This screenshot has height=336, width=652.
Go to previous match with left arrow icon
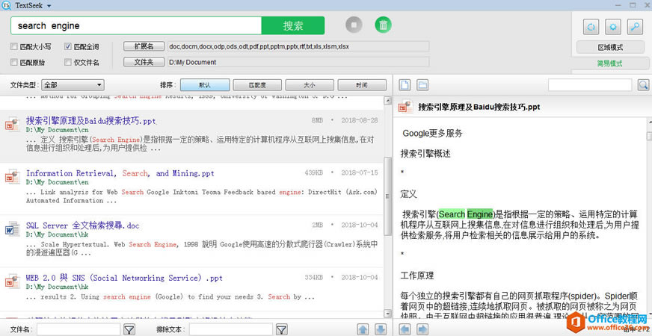(x=405, y=330)
